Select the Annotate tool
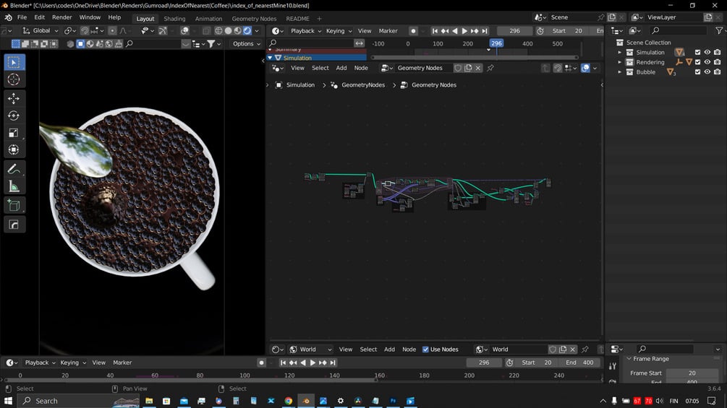This screenshot has height=408, width=727. pyautogui.click(x=14, y=169)
